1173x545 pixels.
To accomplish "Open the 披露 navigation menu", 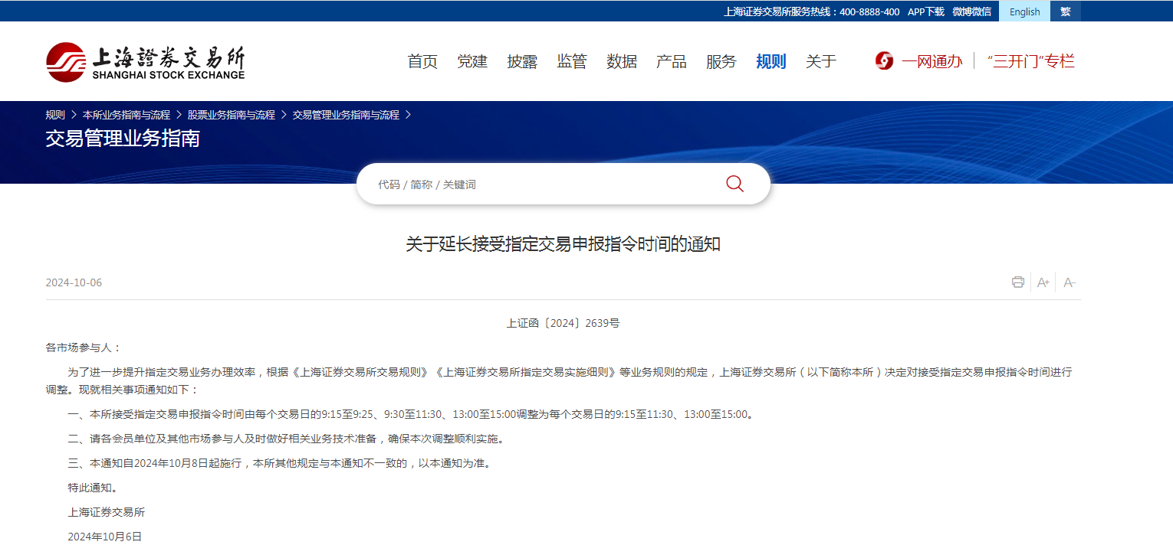I will point(522,62).
